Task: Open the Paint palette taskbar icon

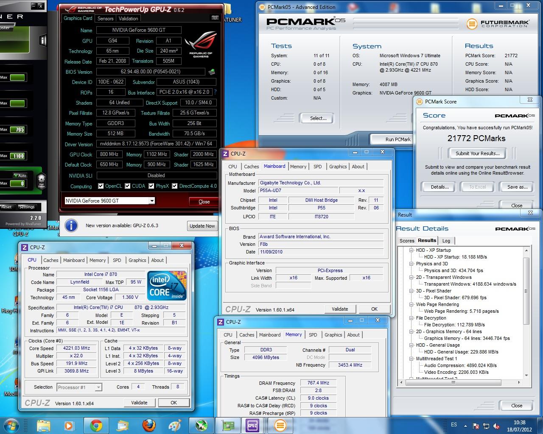Action: tap(175, 425)
